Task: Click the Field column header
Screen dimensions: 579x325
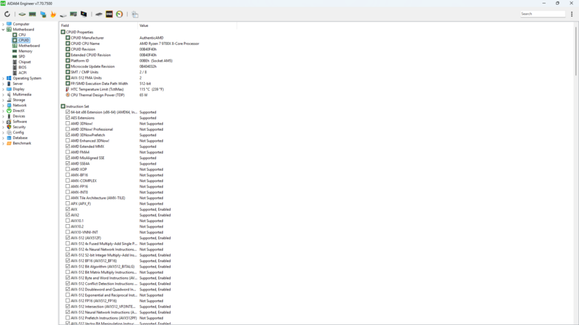Action: (x=97, y=26)
